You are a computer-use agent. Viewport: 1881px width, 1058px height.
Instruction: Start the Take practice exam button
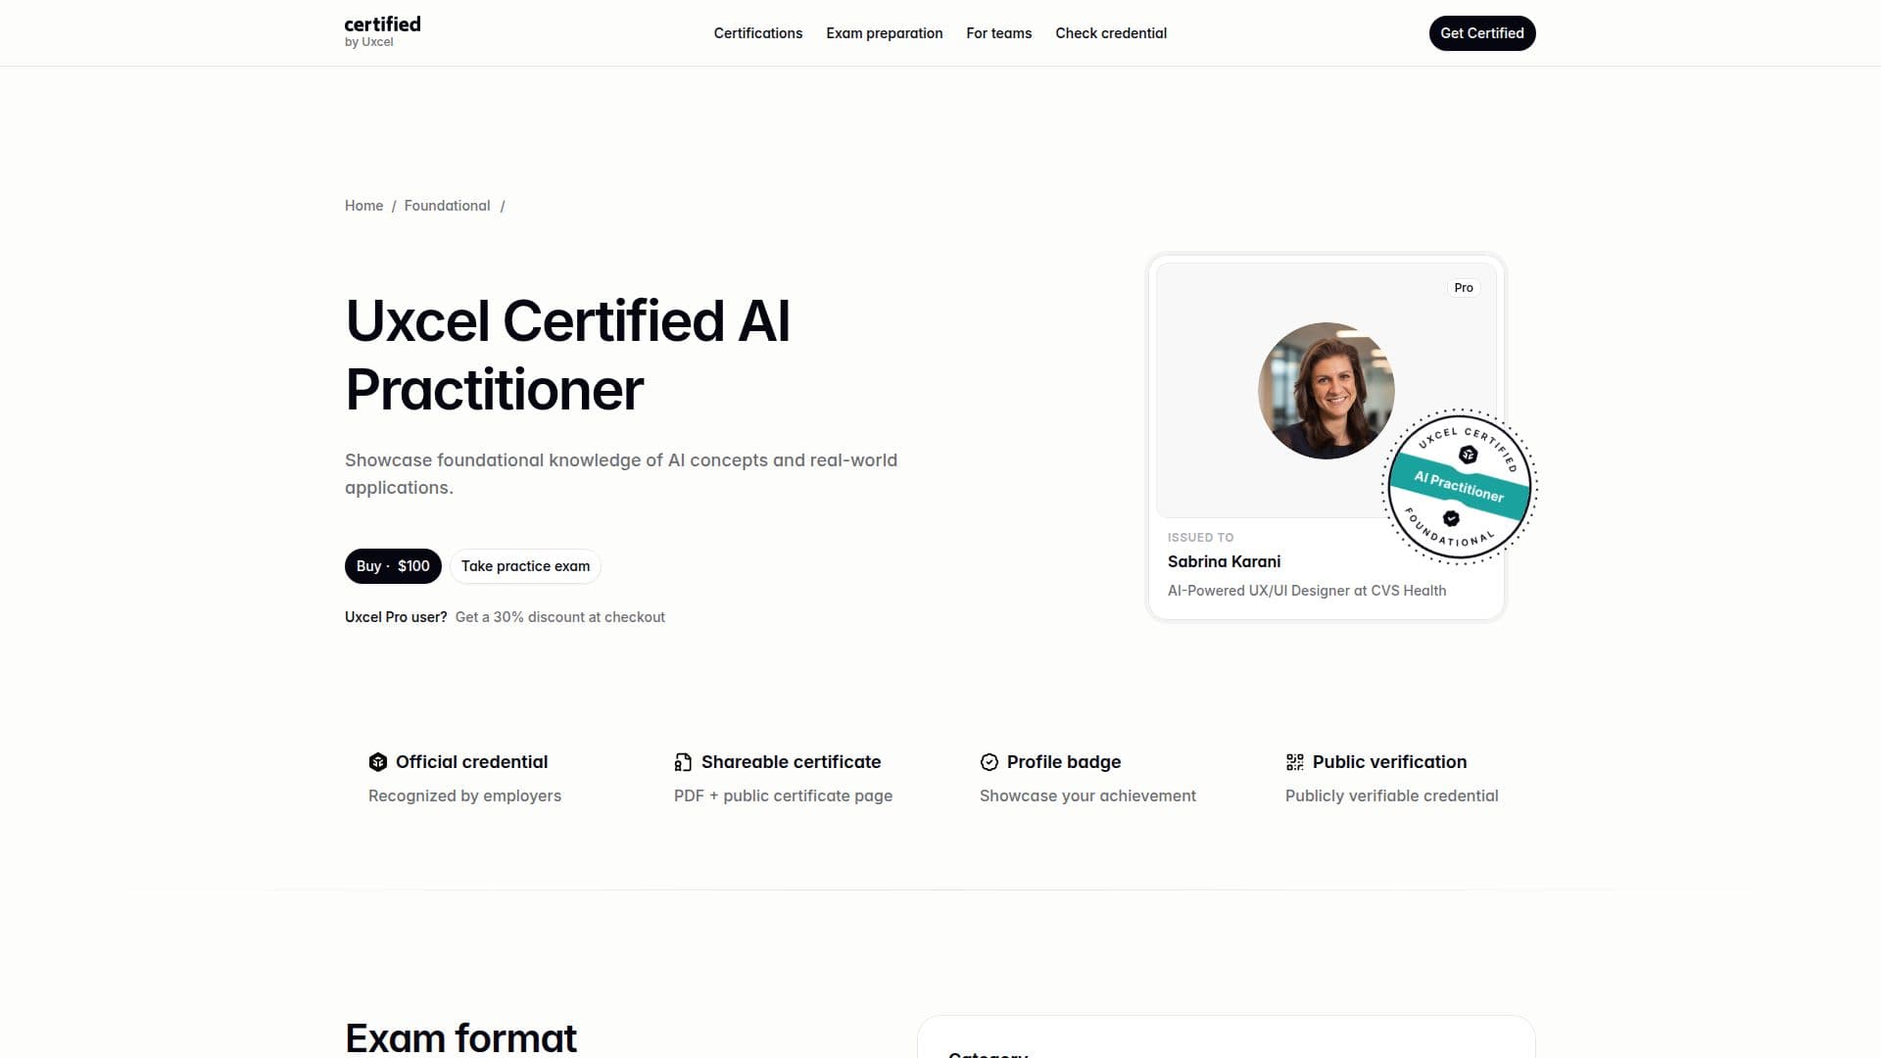point(525,566)
